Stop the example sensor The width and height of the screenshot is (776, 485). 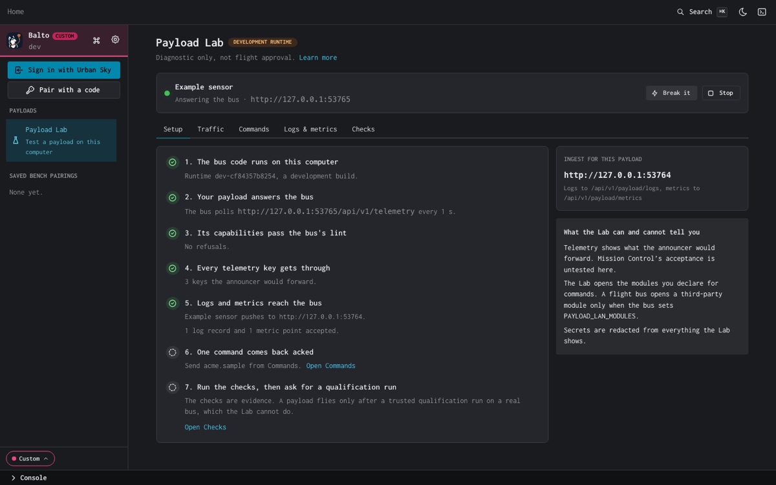point(721,93)
